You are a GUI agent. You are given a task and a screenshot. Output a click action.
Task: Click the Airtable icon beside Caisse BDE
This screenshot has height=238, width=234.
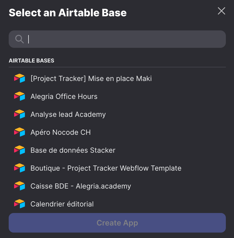coord(20,186)
